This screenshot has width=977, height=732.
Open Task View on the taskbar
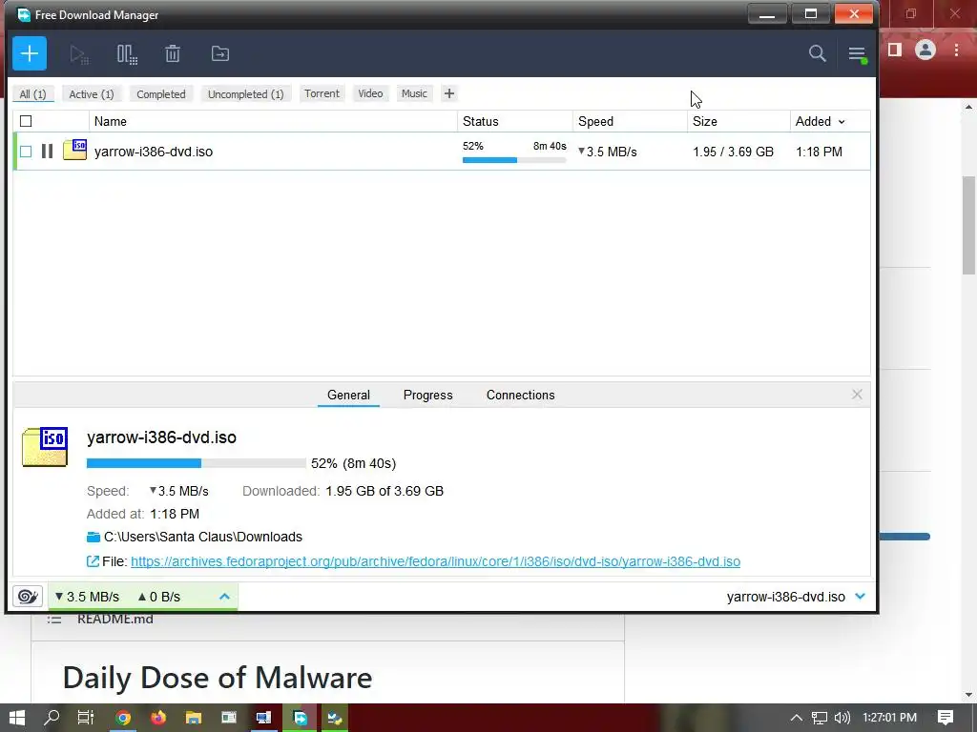click(x=85, y=718)
